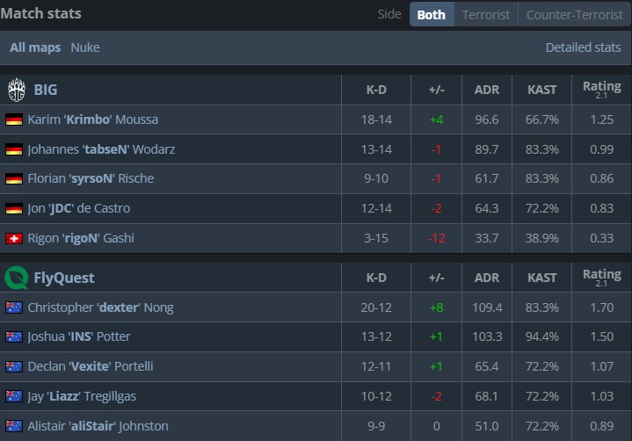This screenshot has height=441, width=632.
Task: Click the FlyQuest team name
Action: pyautogui.click(x=64, y=278)
